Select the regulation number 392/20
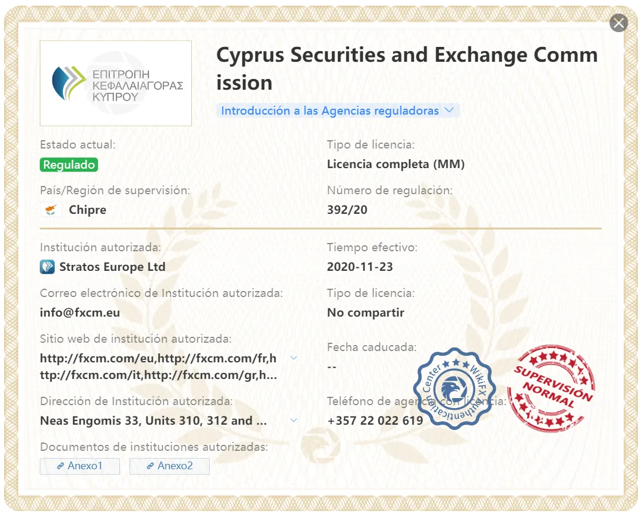Viewport: 642px width, 515px height. coord(347,210)
